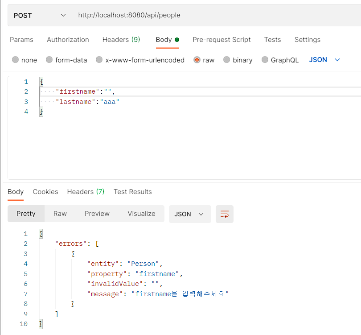Click the closing bracket on response line 9

[x=57, y=314]
